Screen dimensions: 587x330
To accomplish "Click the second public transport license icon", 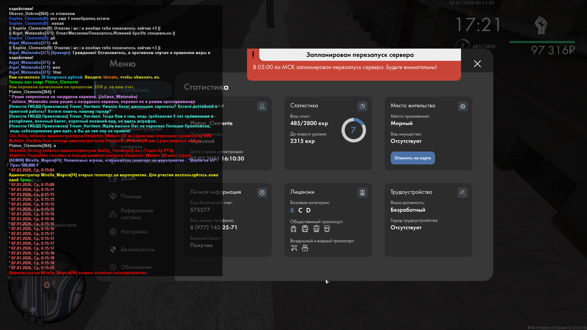I will (x=305, y=229).
